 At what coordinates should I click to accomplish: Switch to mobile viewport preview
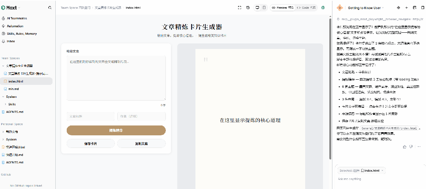pyautogui.click(x=264, y=8)
